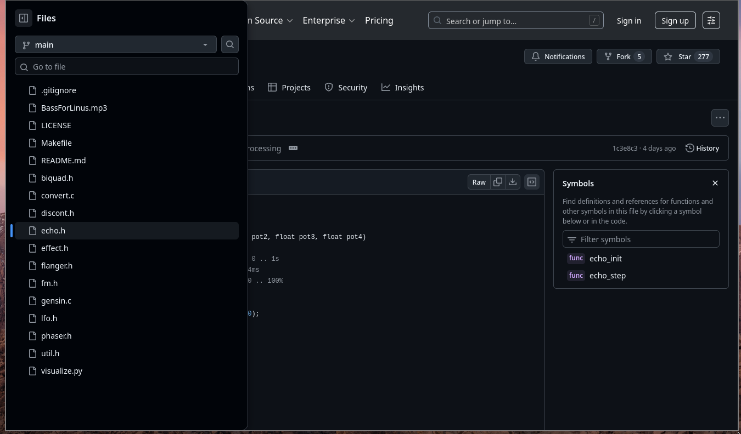The image size is (741, 434).
Task: Select biquad.h in the file list
Action: (127, 178)
